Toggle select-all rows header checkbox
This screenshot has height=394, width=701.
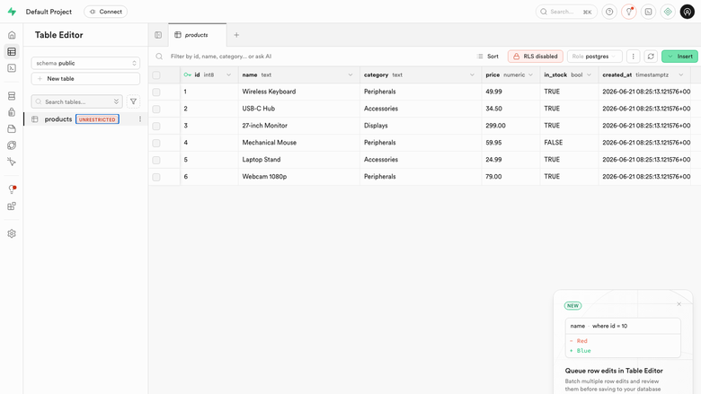[x=156, y=75]
